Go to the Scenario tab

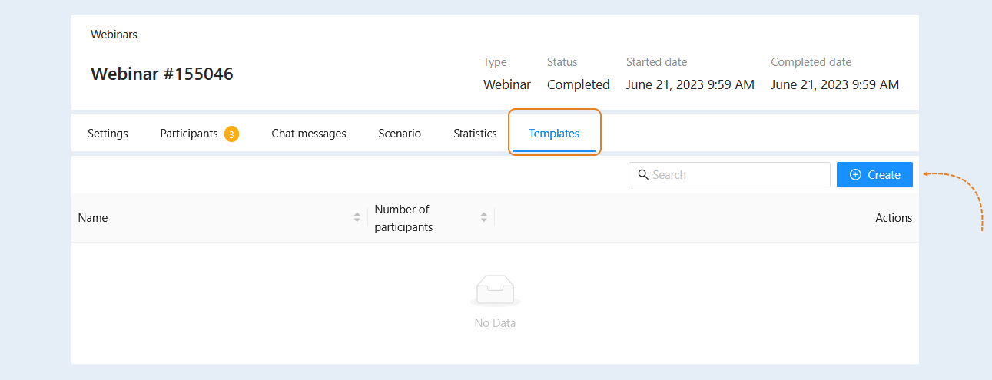click(x=400, y=134)
